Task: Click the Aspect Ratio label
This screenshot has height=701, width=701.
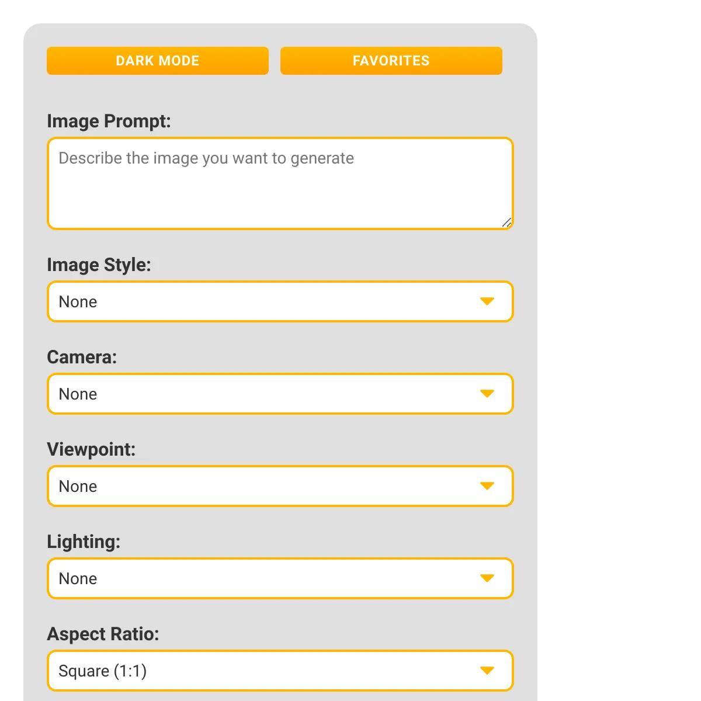Action: 103,634
